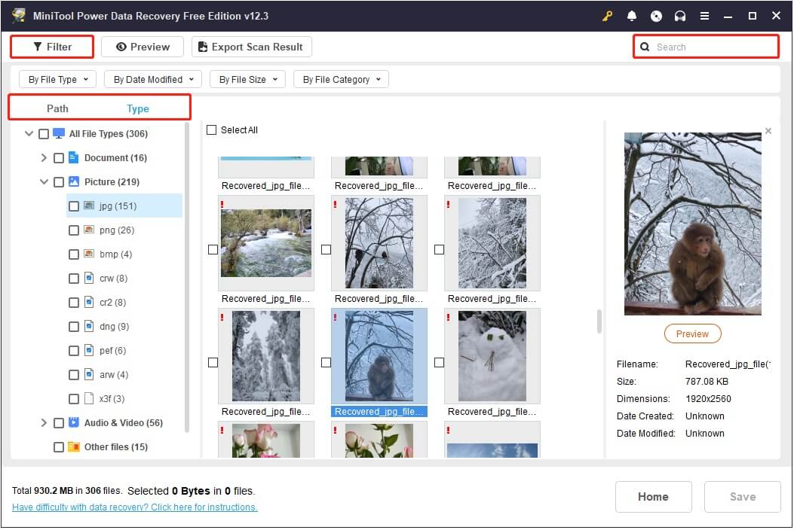Check the arw (4) checkbox
The width and height of the screenshot is (794, 530).
74,375
